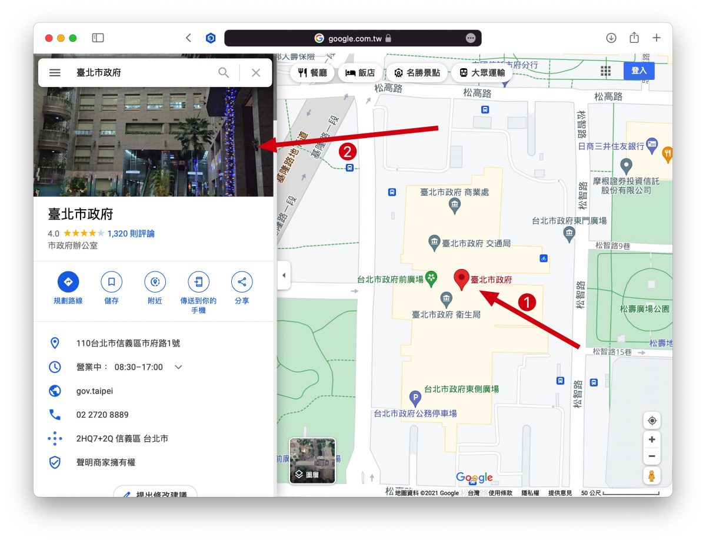The image size is (706, 541).
Task: Click the 附近 nearby icon
Action: tap(155, 282)
